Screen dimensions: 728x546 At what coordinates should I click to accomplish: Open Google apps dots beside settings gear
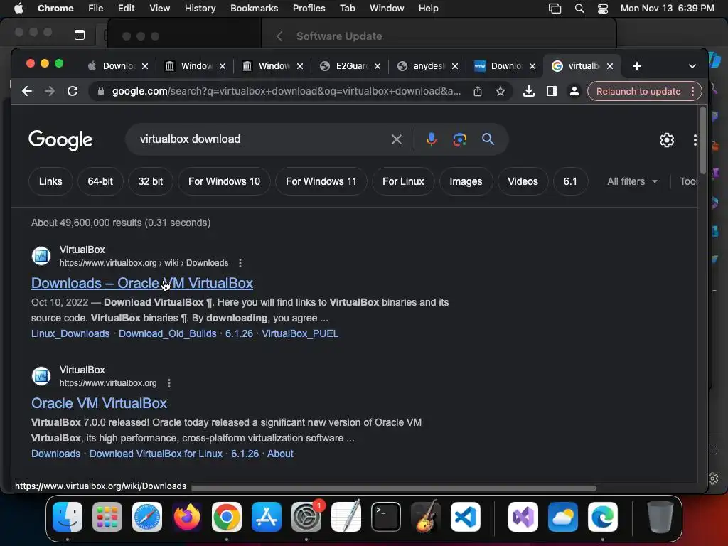click(695, 140)
